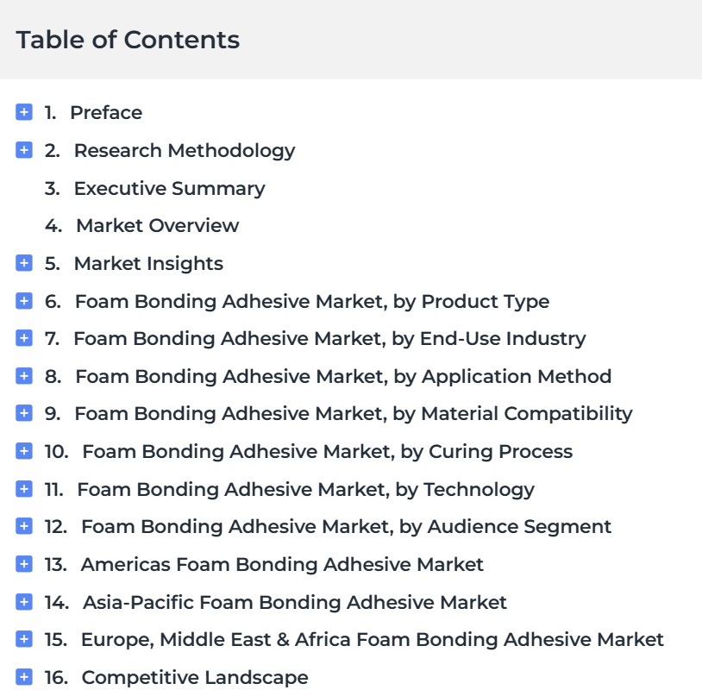Click plus icon beside by Curing Process
This screenshot has width=702, height=696.
click(24, 451)
